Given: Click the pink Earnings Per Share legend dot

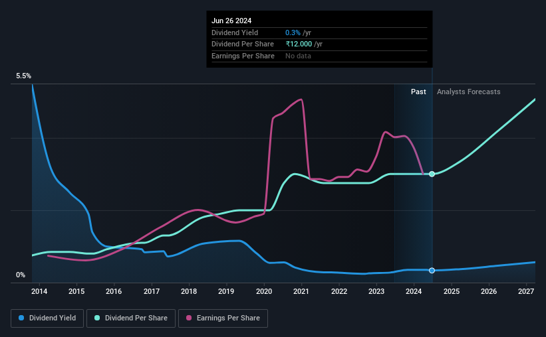Looking at the screenshot, I should pyautogui.click(x=189, y=318).
